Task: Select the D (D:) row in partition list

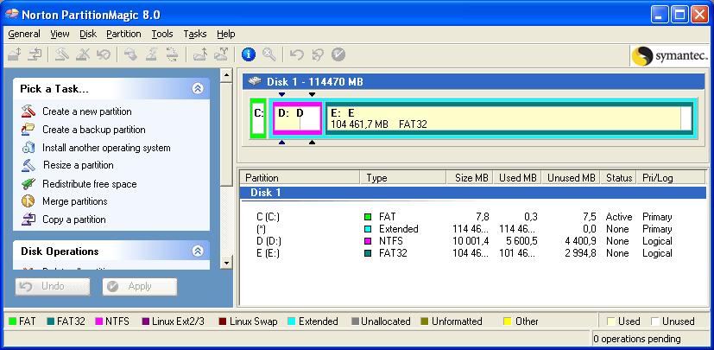Action: 472,240
